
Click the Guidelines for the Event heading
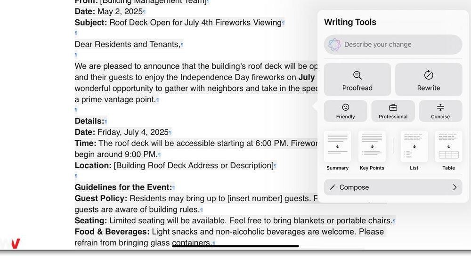click(123, 187)
